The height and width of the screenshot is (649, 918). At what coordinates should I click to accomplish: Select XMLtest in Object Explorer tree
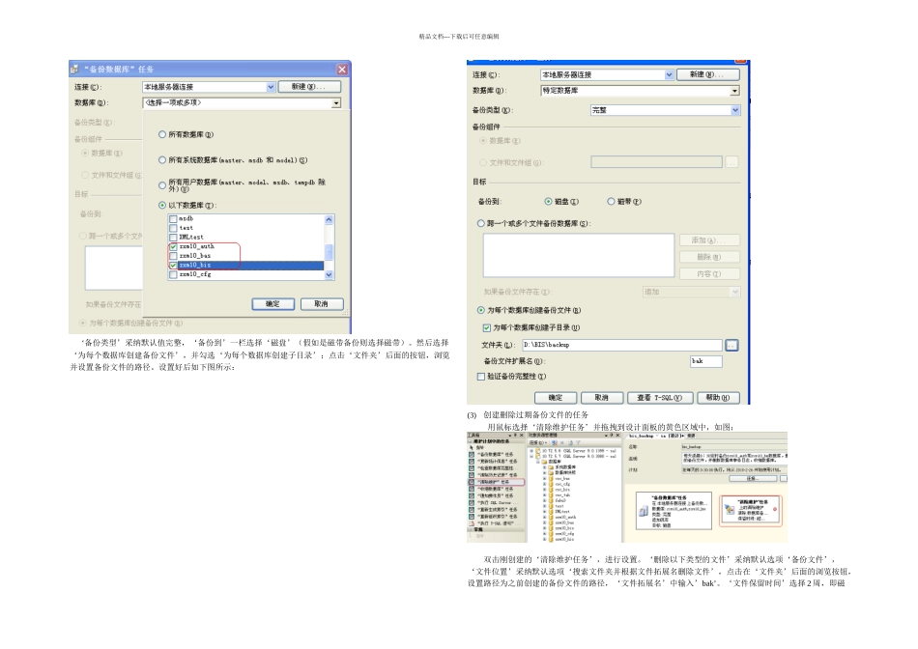click(562, 512)
